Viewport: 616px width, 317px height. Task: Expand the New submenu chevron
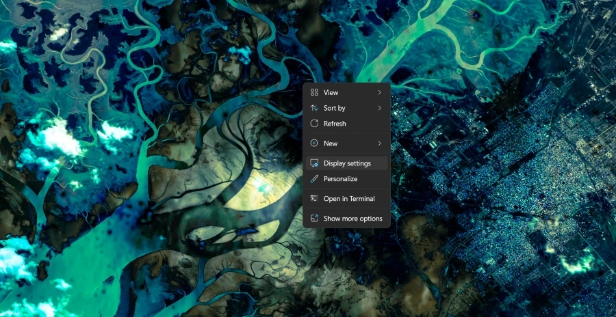coord(379,143)
